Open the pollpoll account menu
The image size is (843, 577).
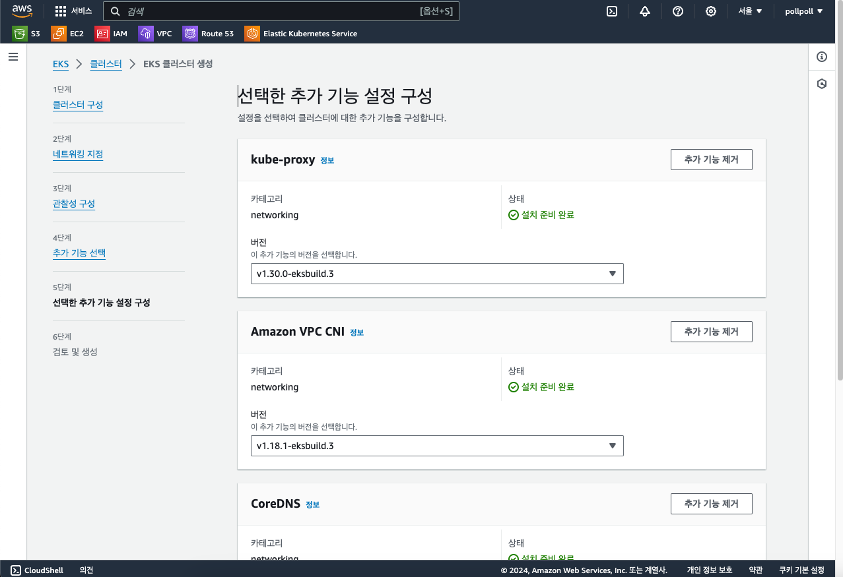tap(803, 11)
